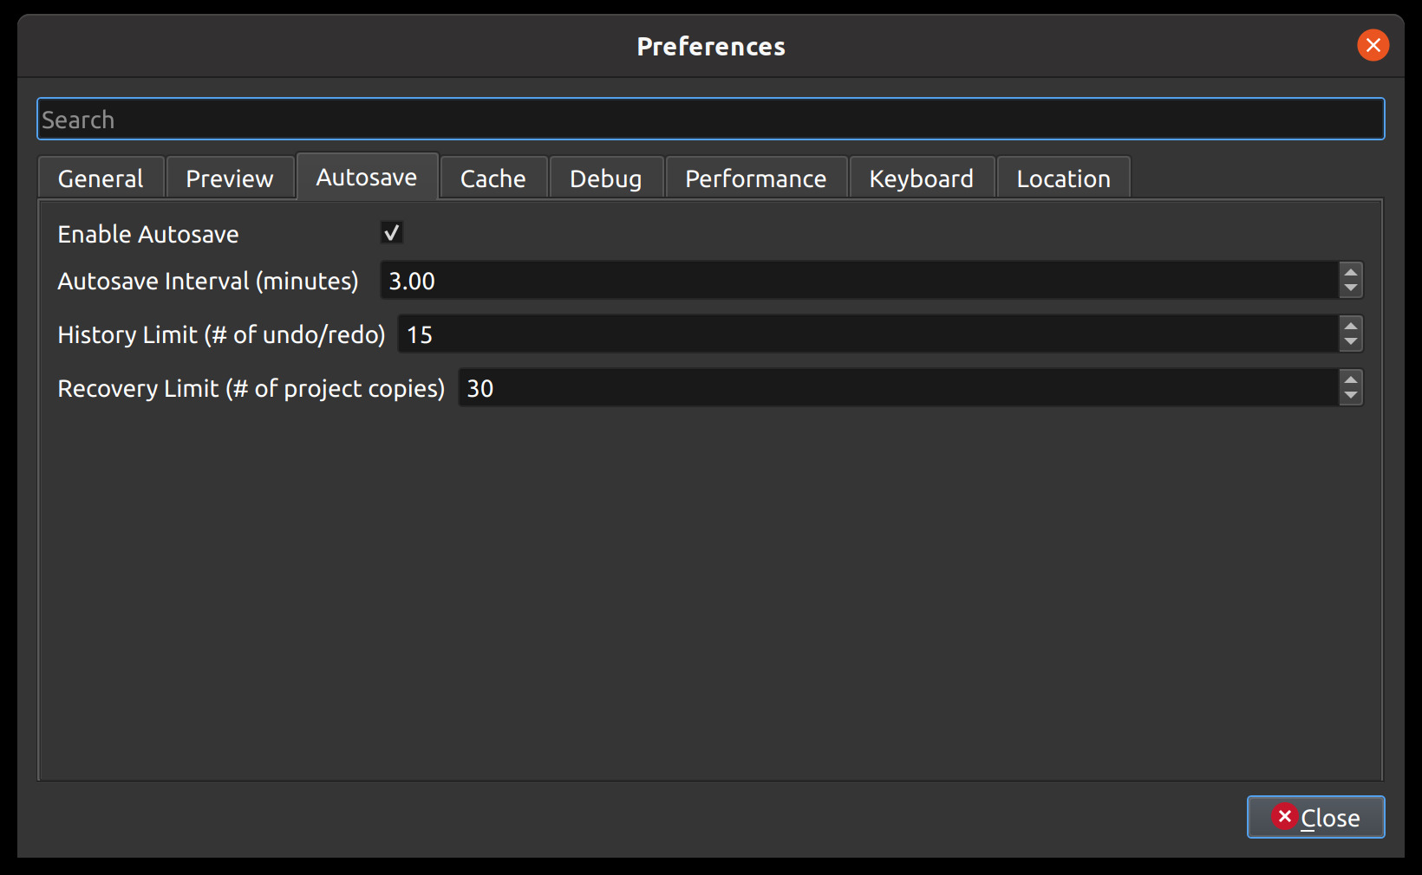Select the Cache tab
This screenshot has height=875, width=1422.
pos(492,178)
